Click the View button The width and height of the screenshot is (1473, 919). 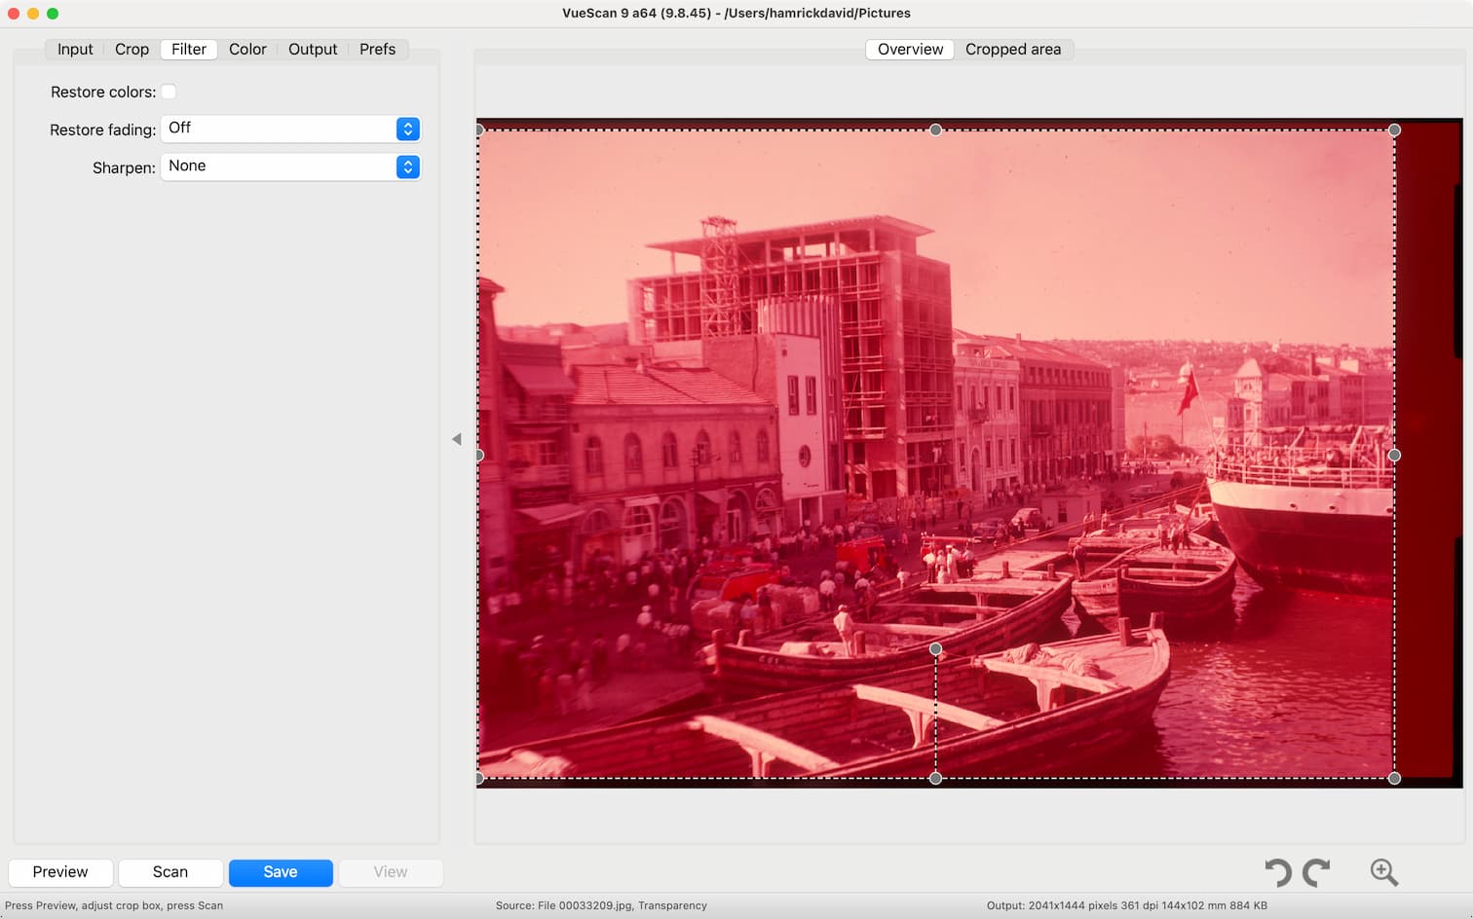coord(390,872)
